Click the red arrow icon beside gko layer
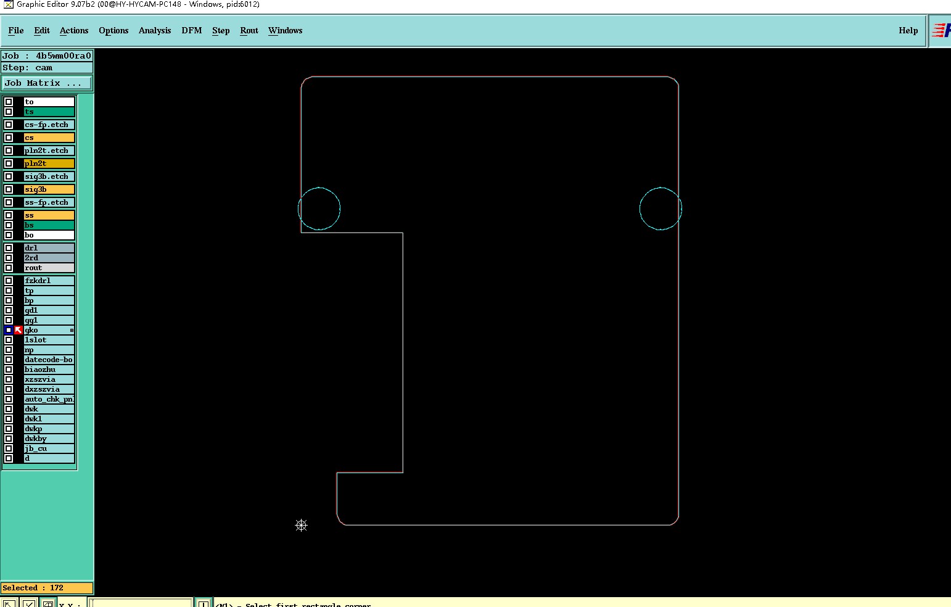 click(19, 330)
